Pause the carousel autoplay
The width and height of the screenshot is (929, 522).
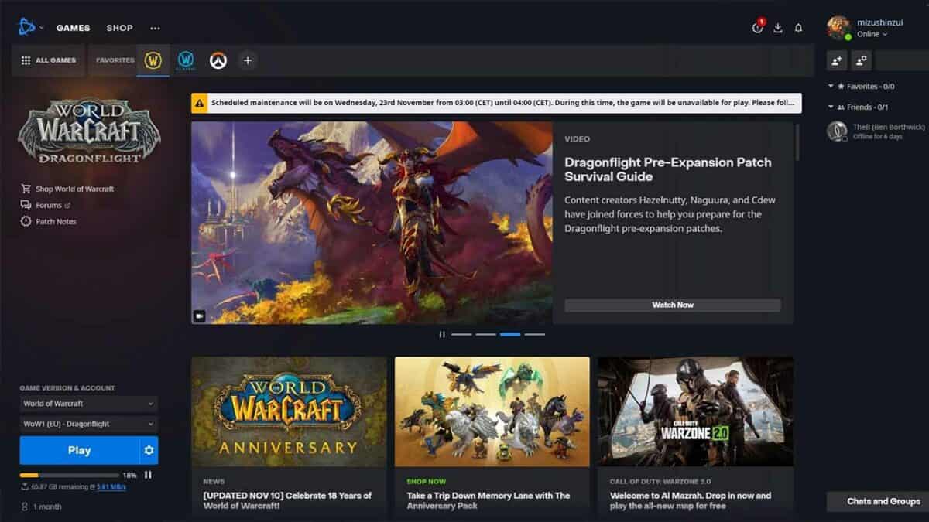click(442, 334)
